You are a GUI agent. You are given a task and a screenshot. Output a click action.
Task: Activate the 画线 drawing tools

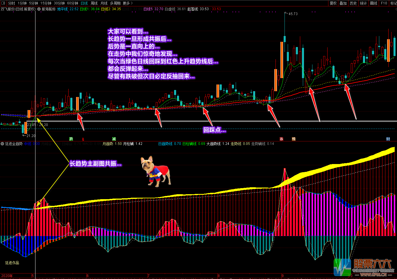point(373,3)
